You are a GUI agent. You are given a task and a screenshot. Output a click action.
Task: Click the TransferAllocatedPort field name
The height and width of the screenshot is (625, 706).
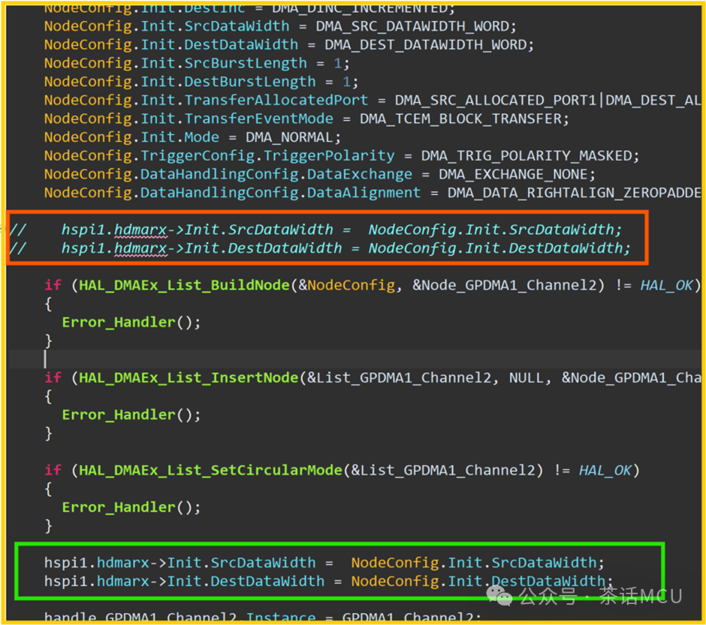276,101
